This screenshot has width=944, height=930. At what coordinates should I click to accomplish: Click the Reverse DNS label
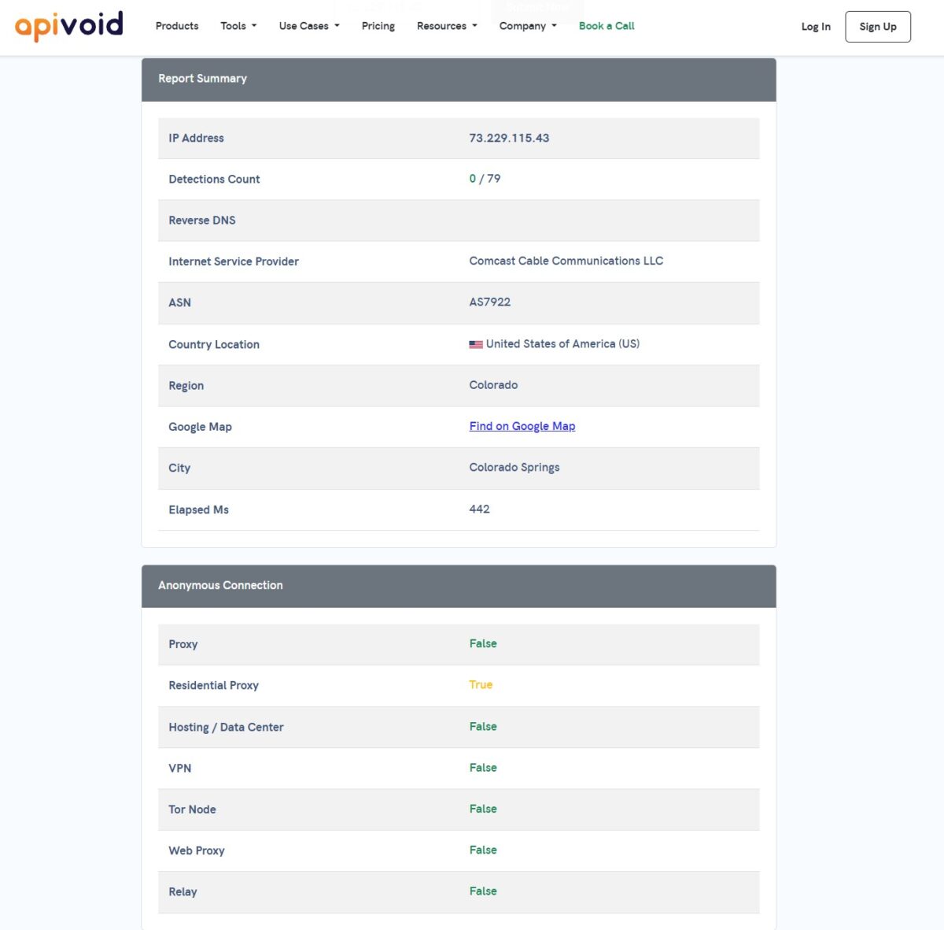202,220
